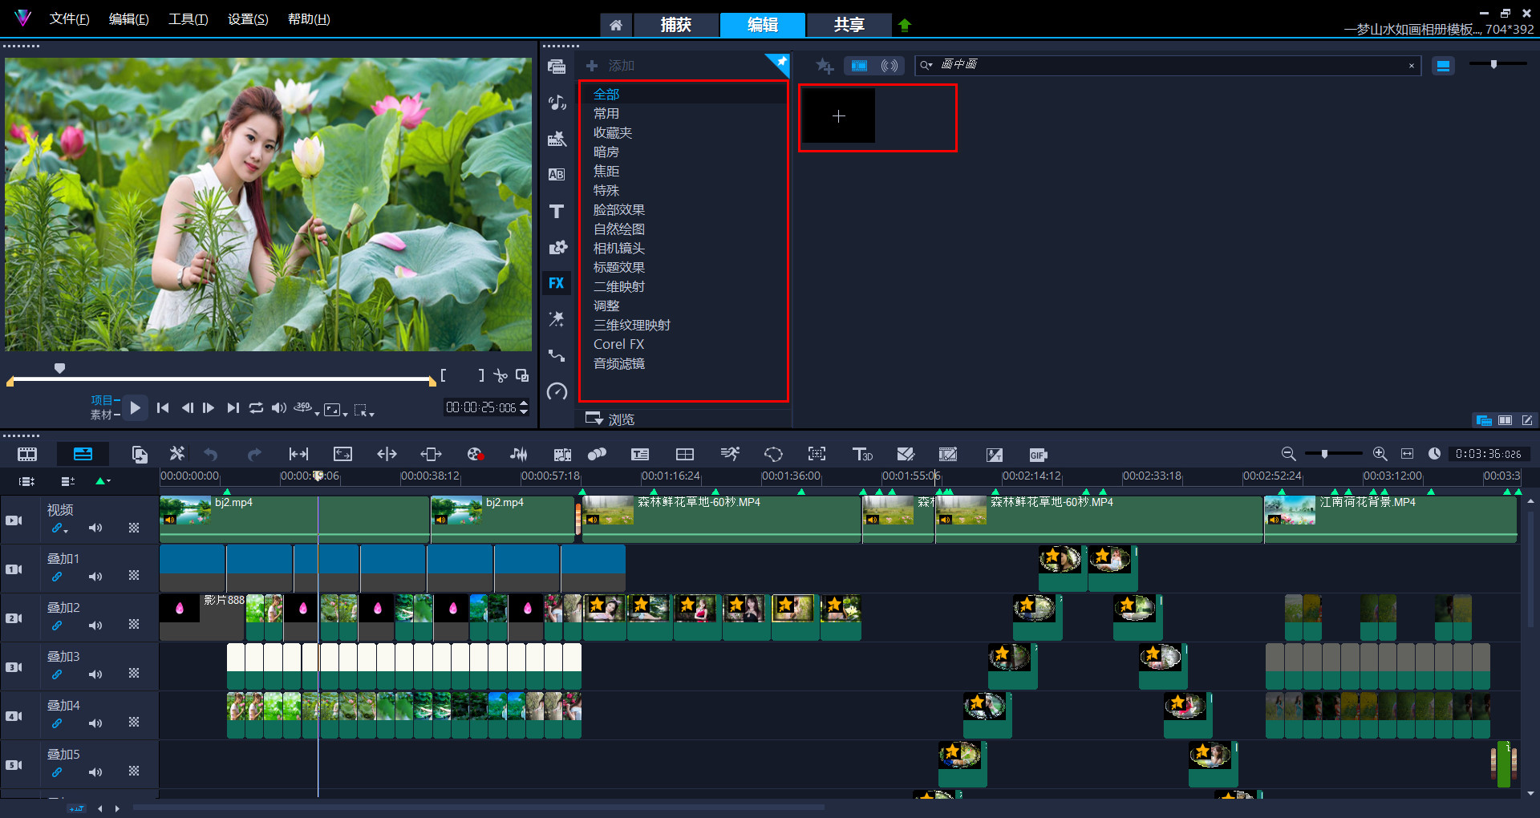The width and height of the screenshot is (1540, 818).
Task: Toggle track transparency grid on 叠加3
Action: pyautogui.click(x=134, y=674)
